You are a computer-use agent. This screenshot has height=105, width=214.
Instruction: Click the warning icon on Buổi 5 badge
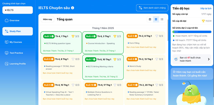click(x=136, y=36)
